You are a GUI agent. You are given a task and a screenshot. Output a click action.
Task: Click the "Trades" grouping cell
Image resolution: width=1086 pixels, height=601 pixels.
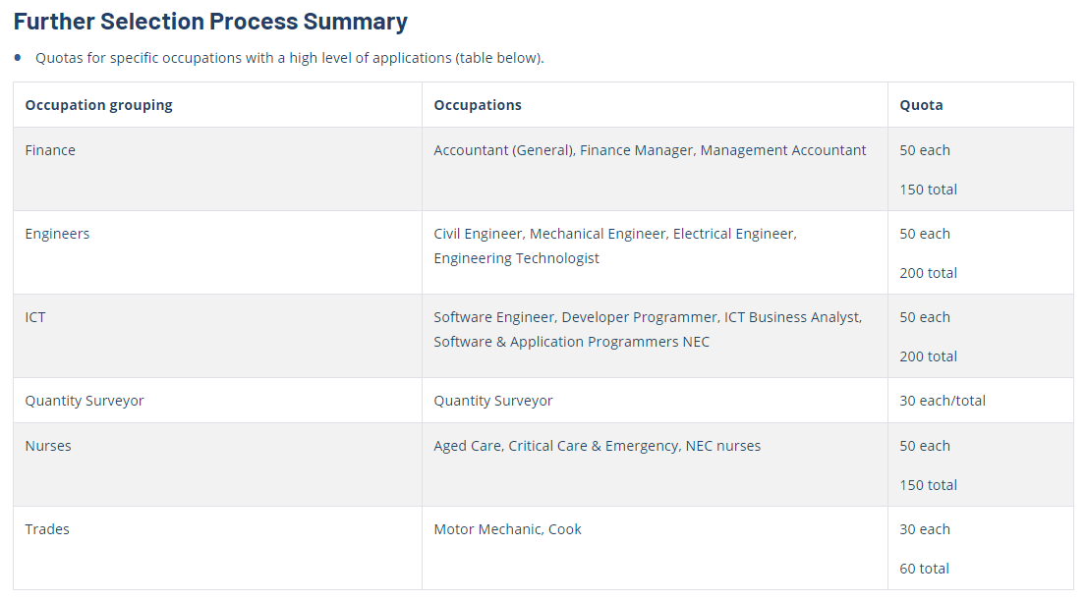(47, 529)
